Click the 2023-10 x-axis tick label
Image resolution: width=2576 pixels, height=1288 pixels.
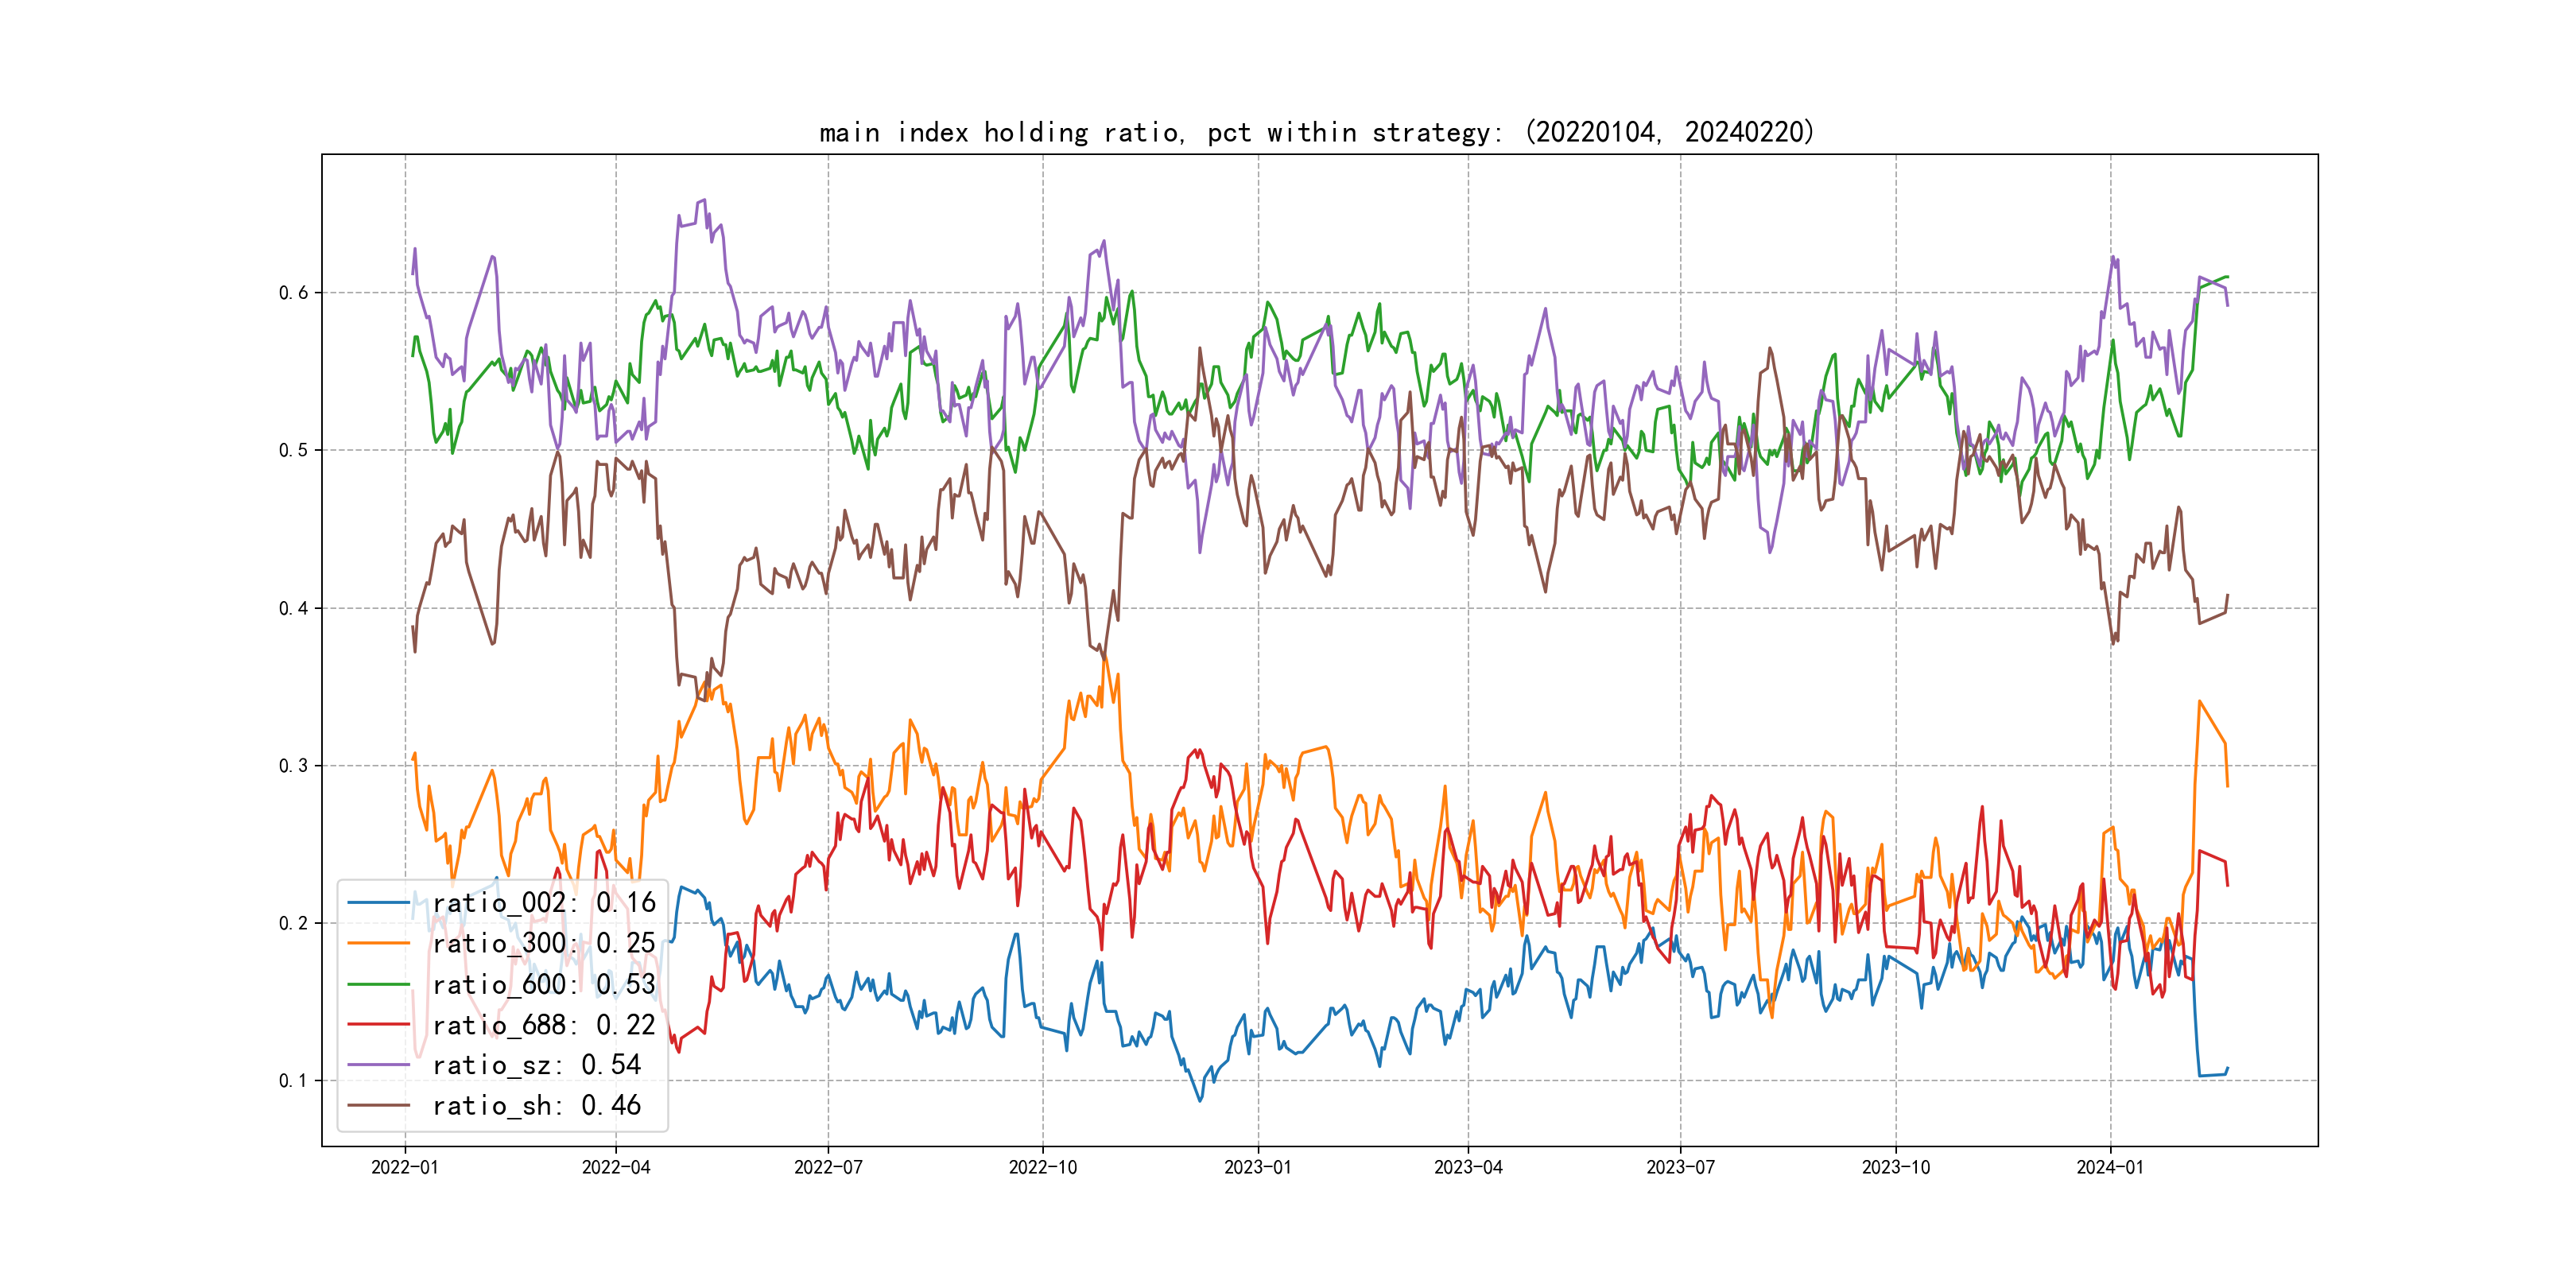coord(1895,1167)
